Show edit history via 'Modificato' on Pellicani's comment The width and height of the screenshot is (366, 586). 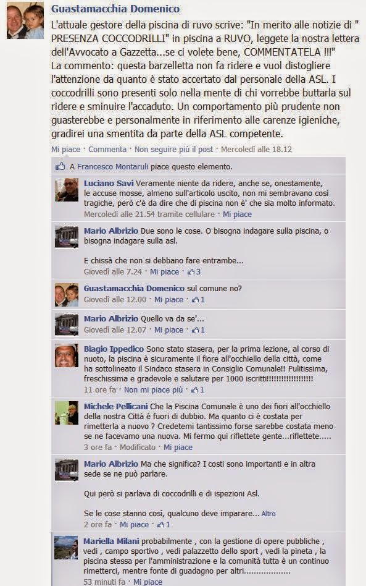tap(137, 448)
